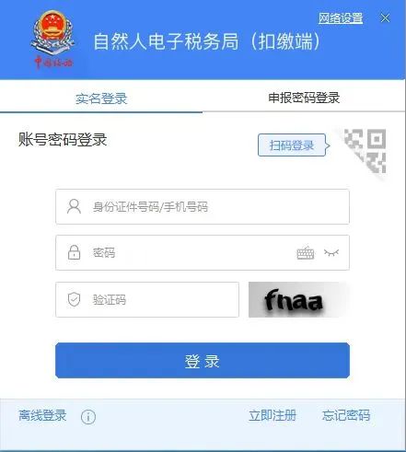Open the soft keyboard icon in password field
406x452 pixels.
click(306, 253)
